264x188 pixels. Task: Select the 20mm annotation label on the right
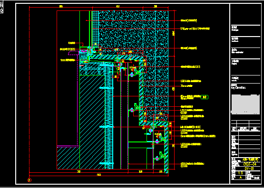(x=186, y=86)
